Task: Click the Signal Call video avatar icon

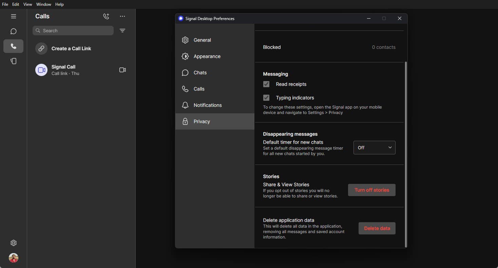Action: (x=41, y=70)
